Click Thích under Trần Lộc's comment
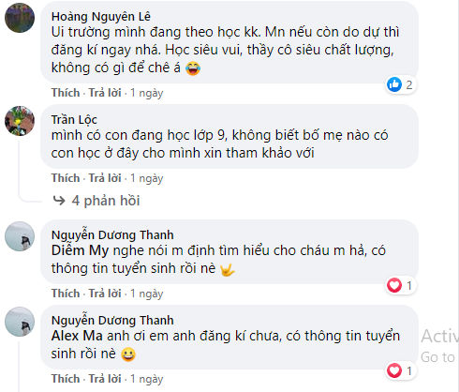The height and width of the screenshot is (392, 459). [66, 178]
